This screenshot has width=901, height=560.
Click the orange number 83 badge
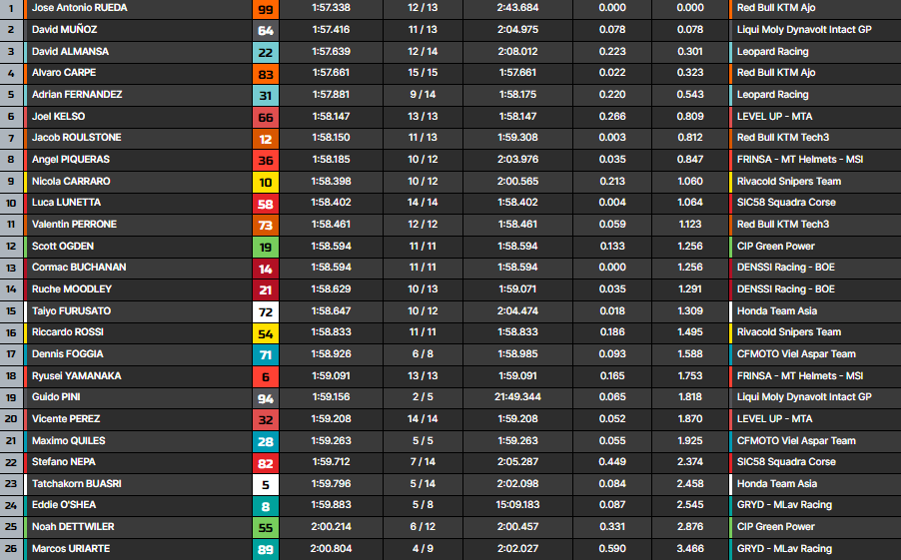[x=266, y=73]
